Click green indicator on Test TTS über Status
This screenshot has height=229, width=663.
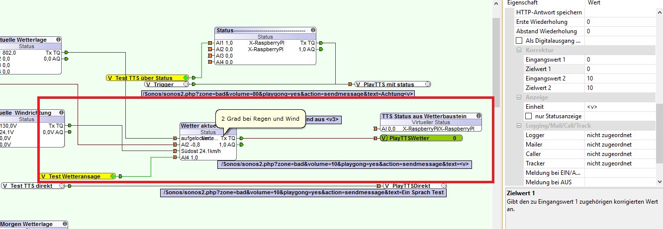(x=186, y=77)
